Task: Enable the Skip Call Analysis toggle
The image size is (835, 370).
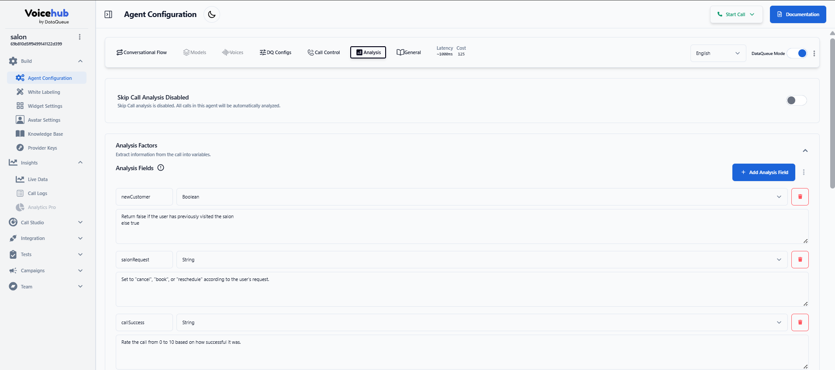Action: (x=796, y=100)
